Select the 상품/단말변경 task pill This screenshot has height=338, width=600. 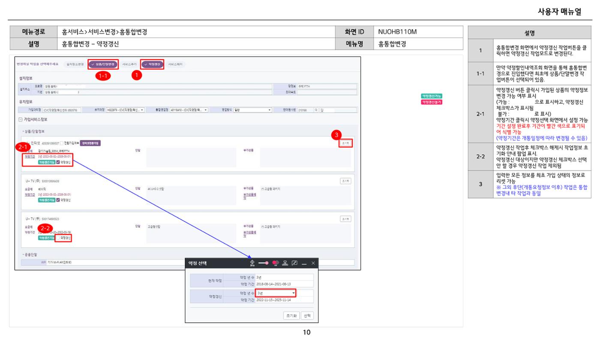click(103, 64)
